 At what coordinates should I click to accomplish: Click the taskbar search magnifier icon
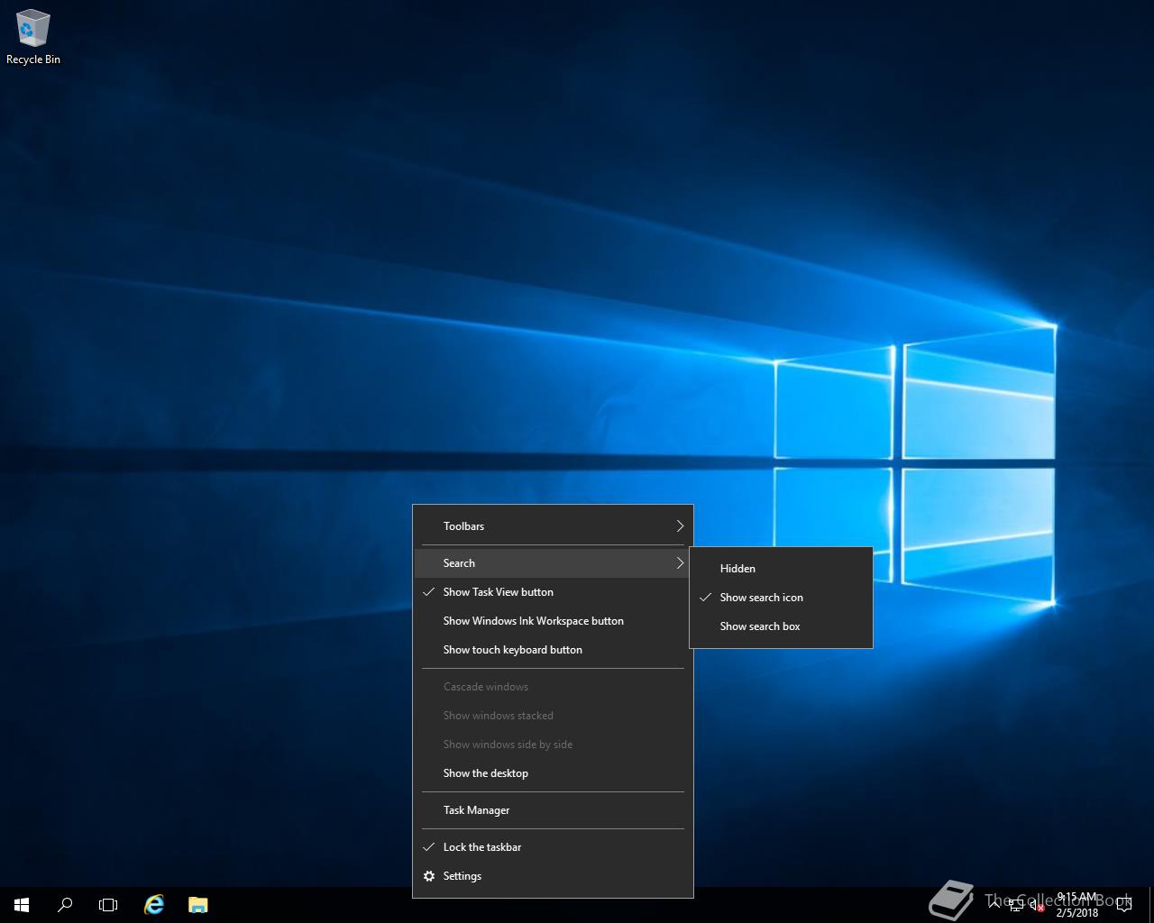click(65, 904)
